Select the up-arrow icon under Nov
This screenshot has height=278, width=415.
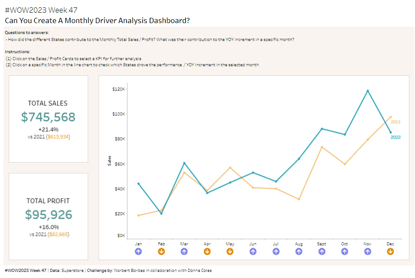click(x=367, y=251)
